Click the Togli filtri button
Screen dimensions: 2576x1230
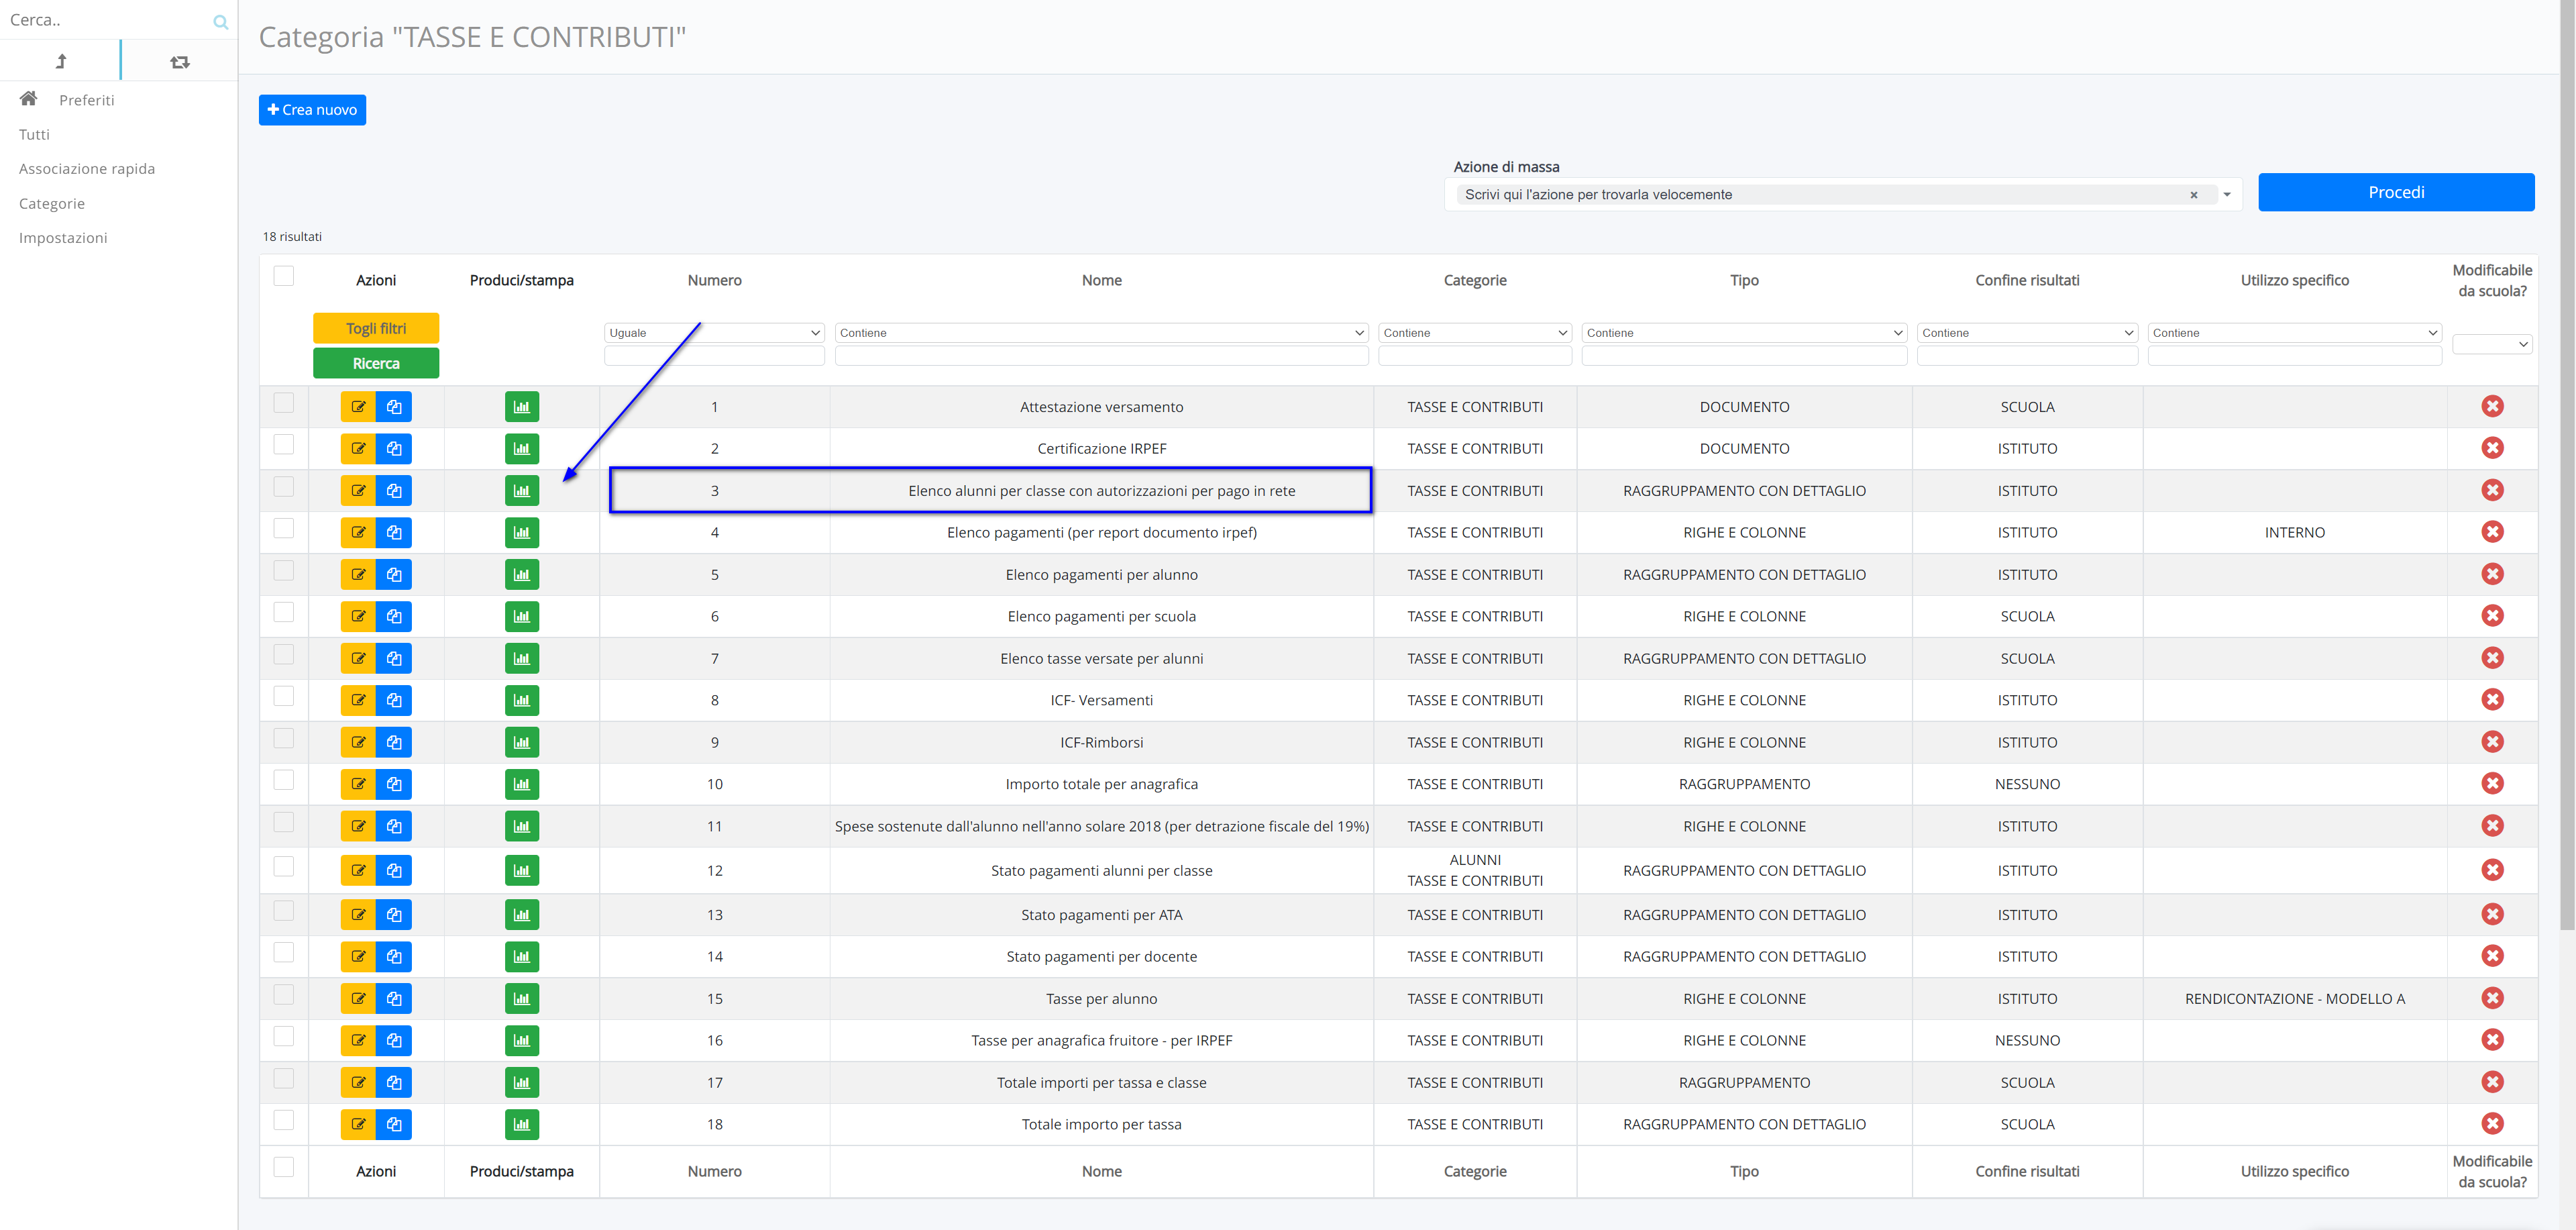(x=376, y=328)
